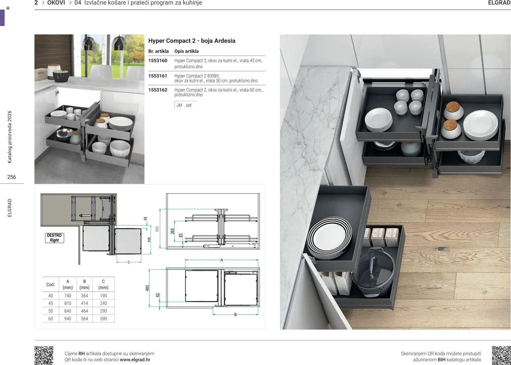Click the JM set unit label
Screen dimensions: 511x365
click(x=184, y=105)
